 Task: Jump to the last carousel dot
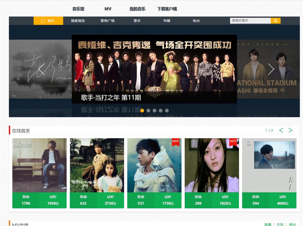(167, 110)
